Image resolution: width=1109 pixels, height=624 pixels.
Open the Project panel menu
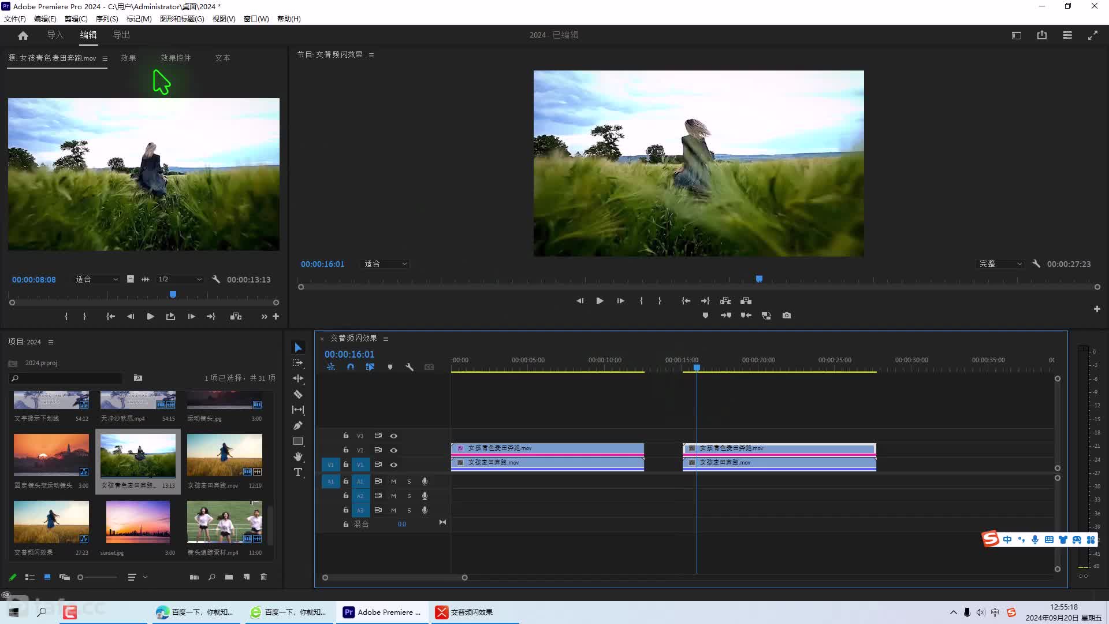[x=51, y=342]
